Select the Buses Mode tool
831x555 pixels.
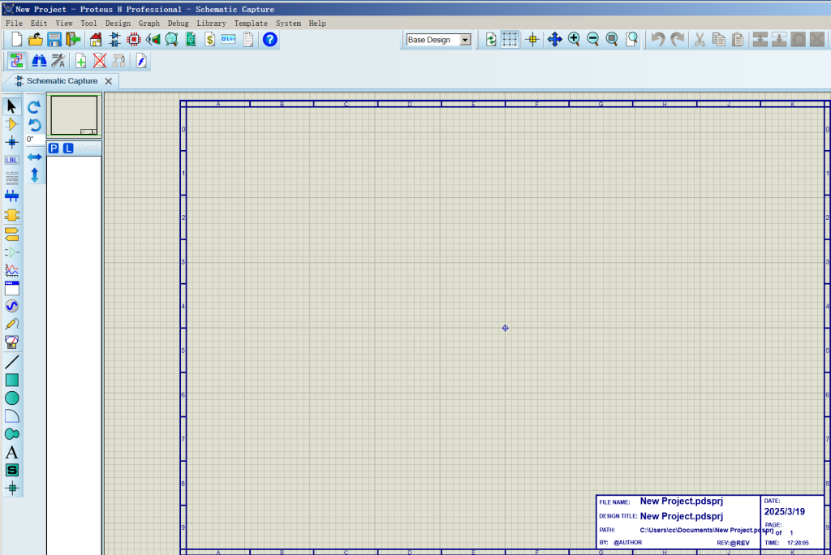(x=11, y=196)
